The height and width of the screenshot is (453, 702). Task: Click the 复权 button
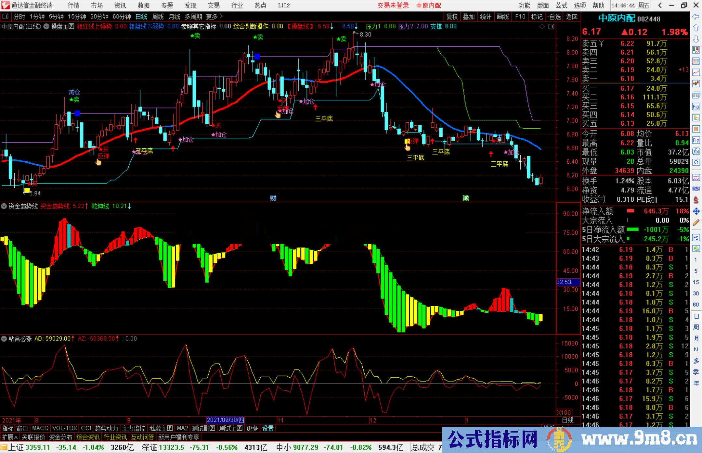(x=452, y=17)
